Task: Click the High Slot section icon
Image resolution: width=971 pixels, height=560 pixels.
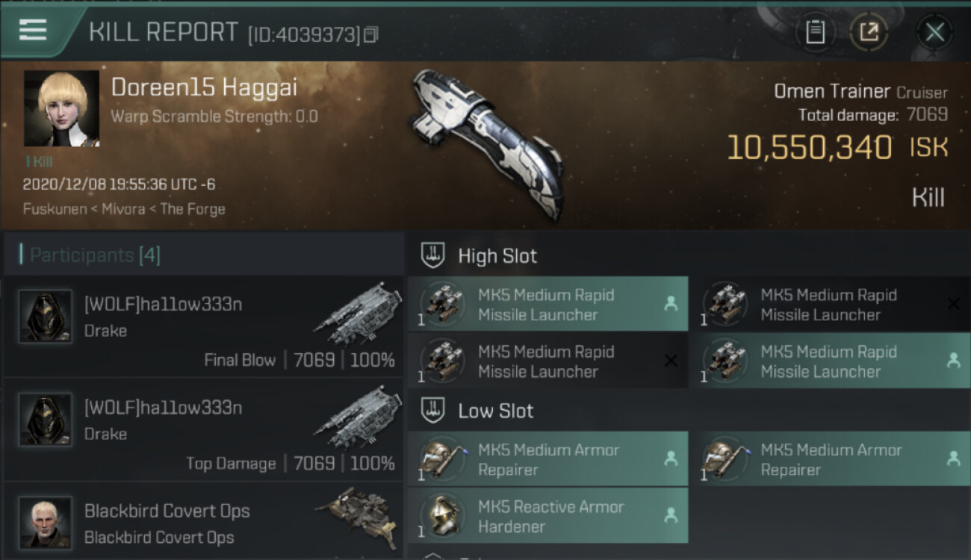Action: pos(434,255)
